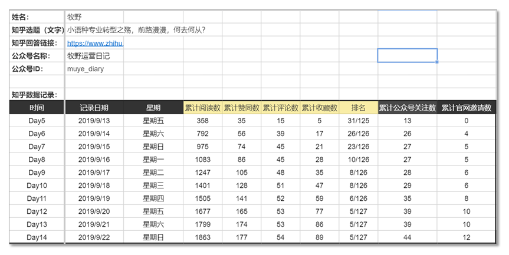This screenshot has height=255, width=509.
Task: Select the Day8 cell
Action: coord(37,160)
